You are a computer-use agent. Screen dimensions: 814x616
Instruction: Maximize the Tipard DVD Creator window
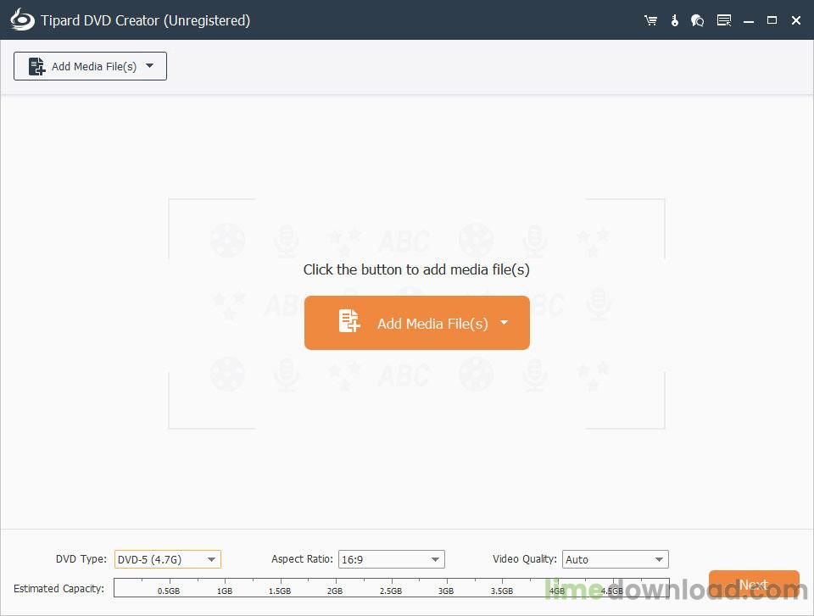coord(772,20)
